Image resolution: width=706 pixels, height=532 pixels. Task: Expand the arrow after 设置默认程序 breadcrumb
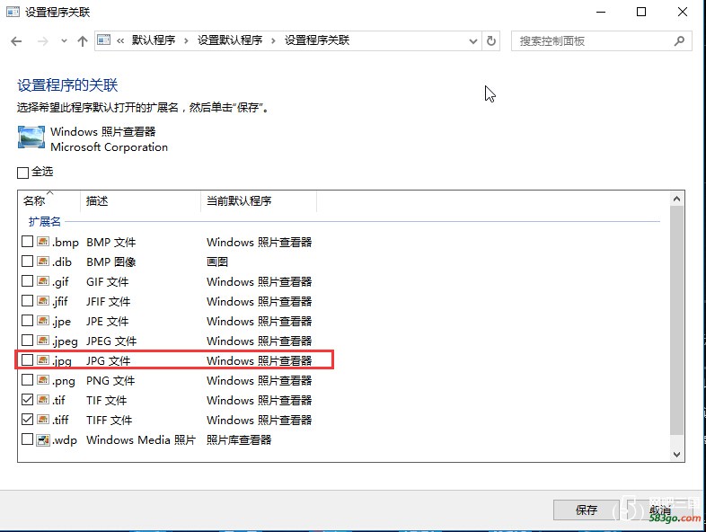(273, 41)
